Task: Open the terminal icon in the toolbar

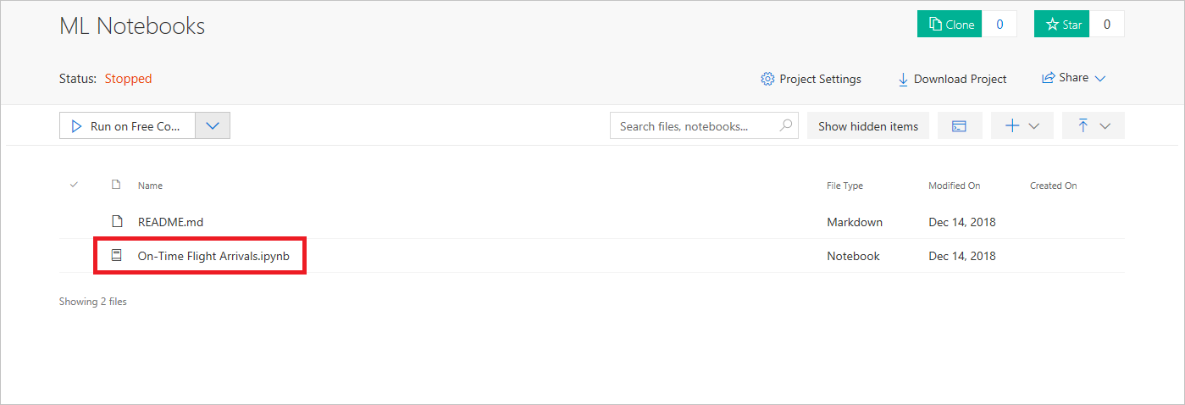Action: 959,126
